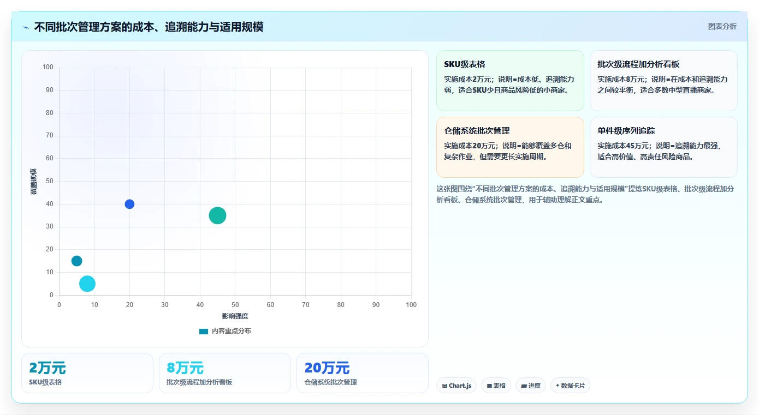Toggle the 内容重点分布 legend swatch
759x415 pixels.
(204, 331)
